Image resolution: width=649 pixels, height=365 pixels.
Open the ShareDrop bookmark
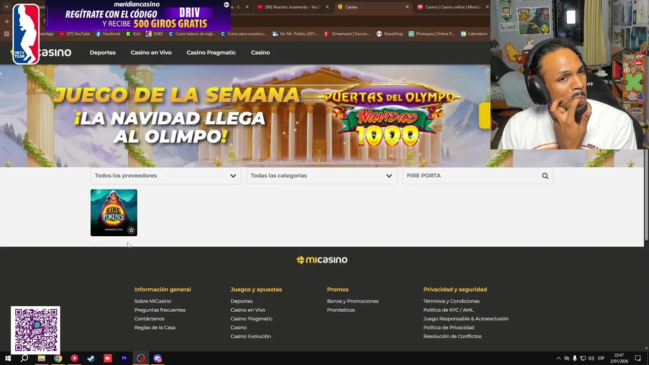tap(389, 34)
